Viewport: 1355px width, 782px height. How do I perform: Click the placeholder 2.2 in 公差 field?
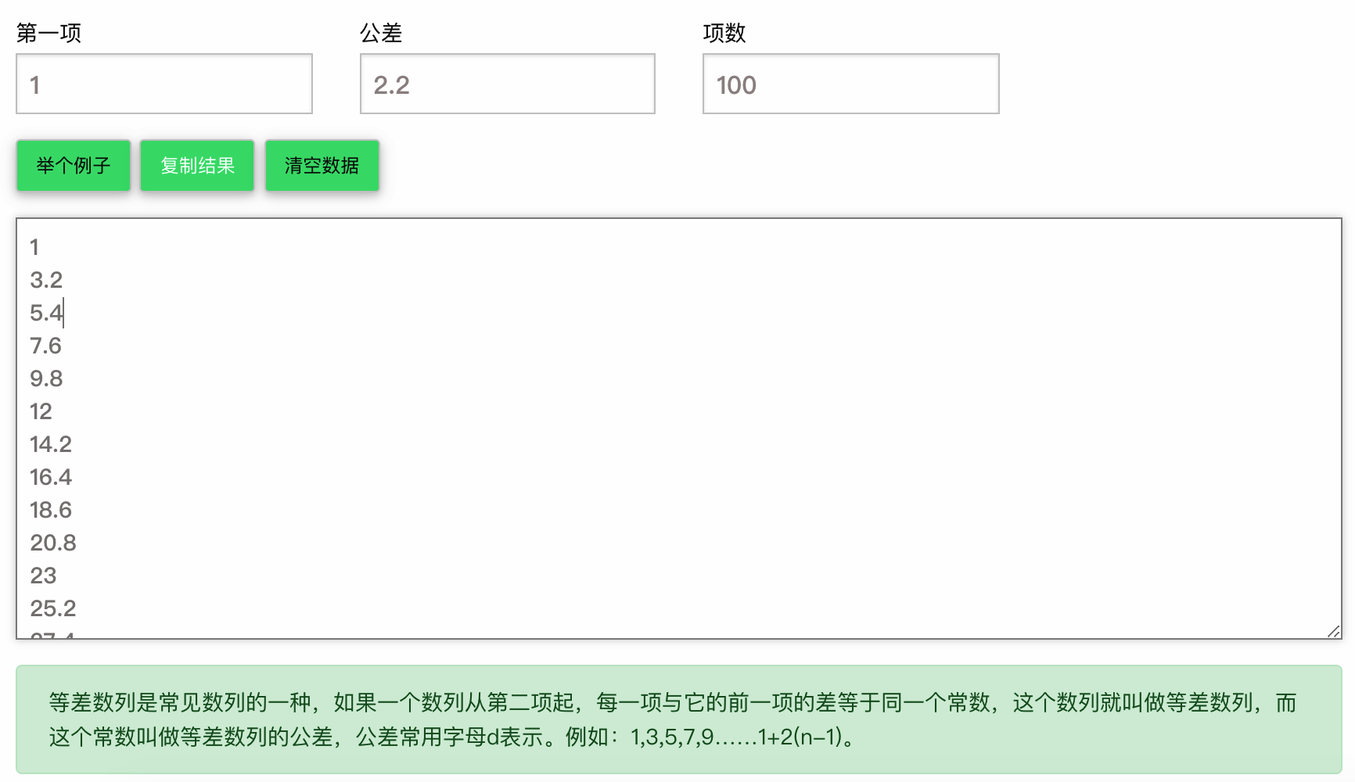pyautogui.click(x=391, y=85)
